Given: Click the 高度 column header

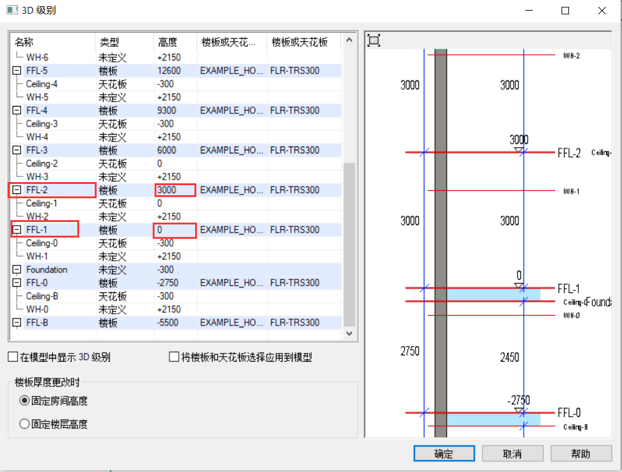Looking at the screenshot, I should click(x=175, y=42).
